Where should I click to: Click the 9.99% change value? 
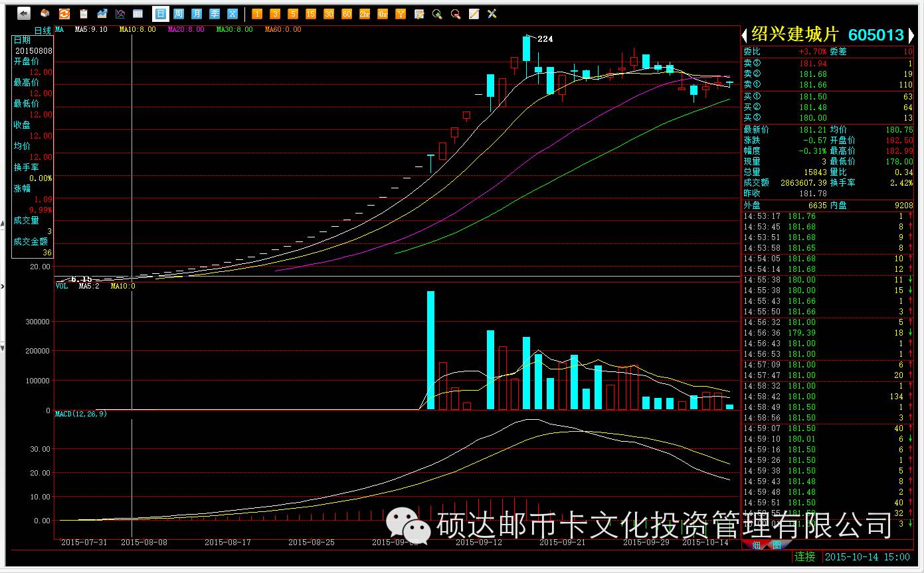[x=41, y=210]
